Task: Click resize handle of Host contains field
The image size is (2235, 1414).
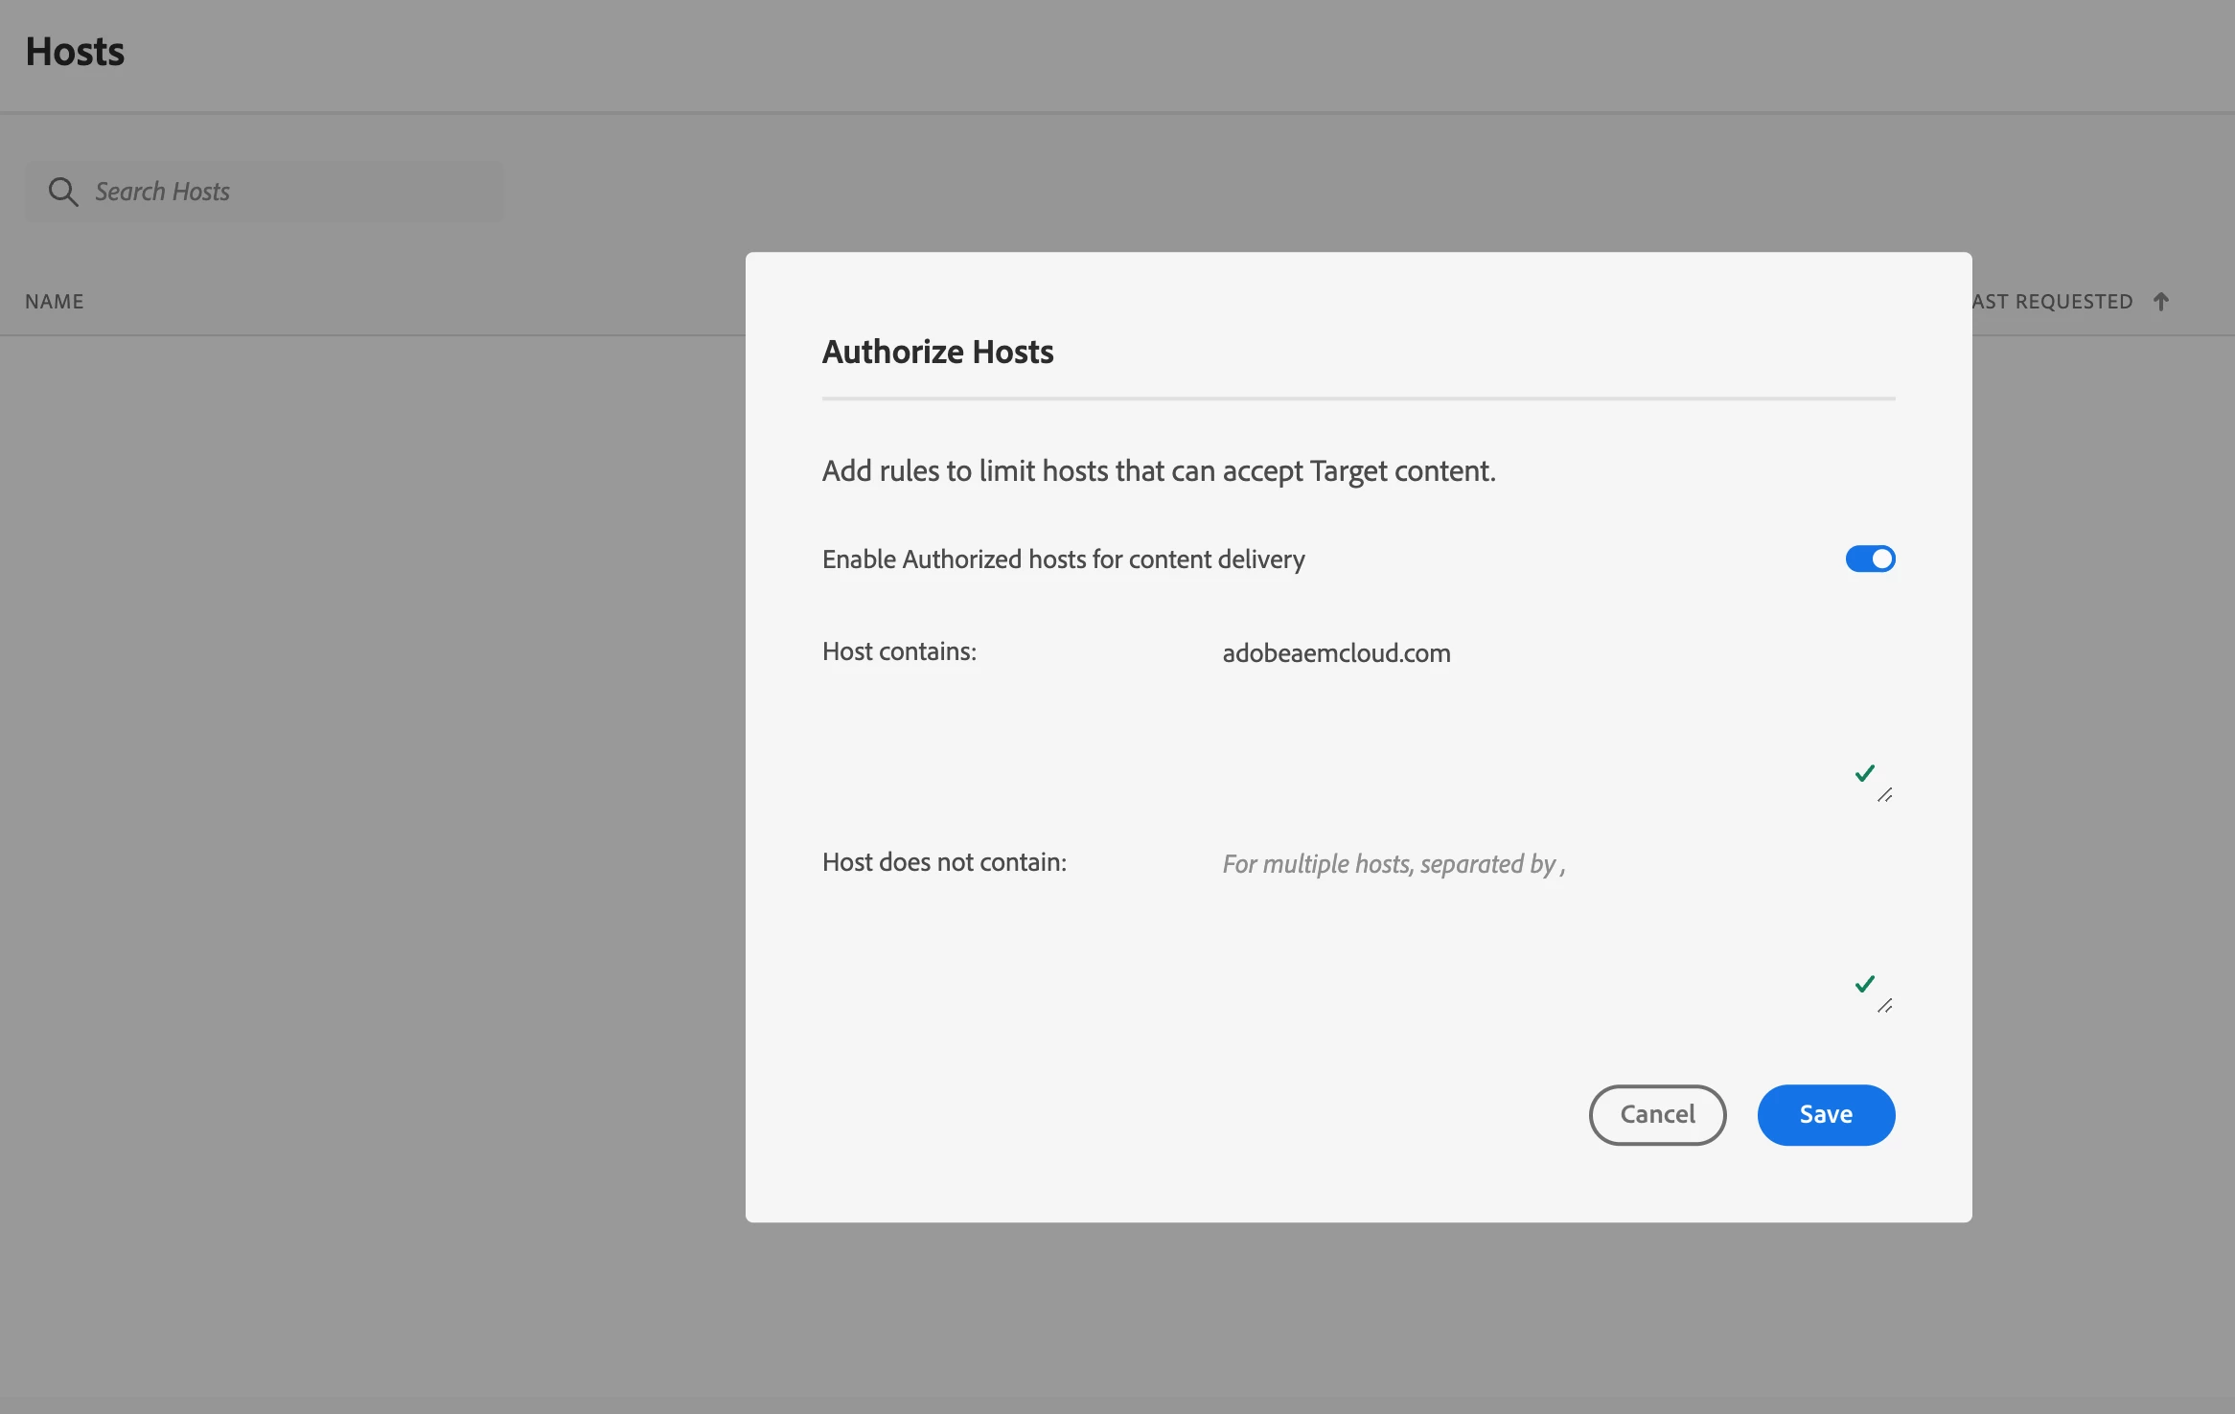Action: pos(1885,795)
